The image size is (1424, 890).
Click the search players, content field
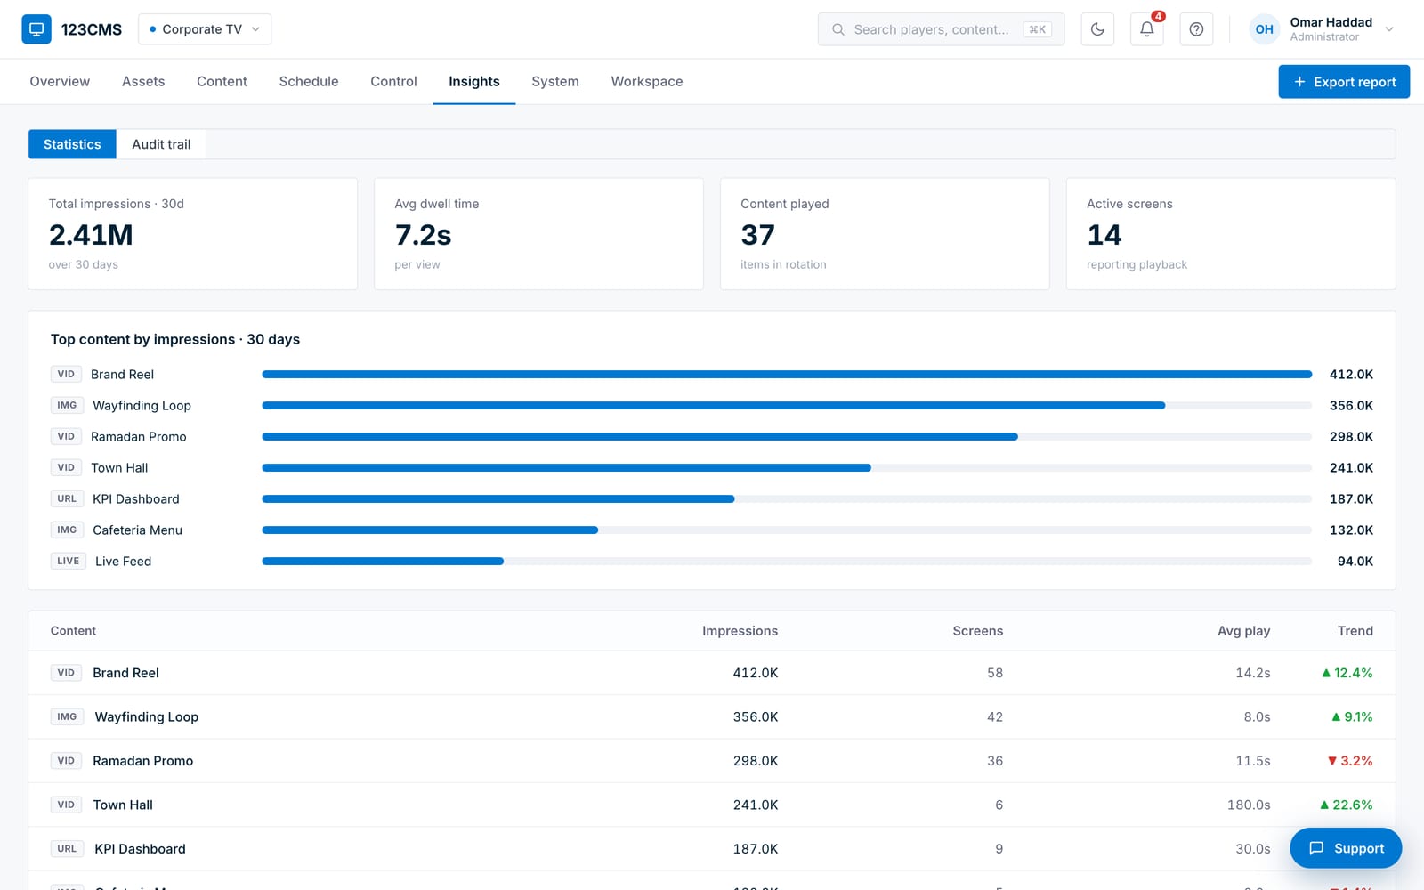pyautogui.click(x=941, y=29)
